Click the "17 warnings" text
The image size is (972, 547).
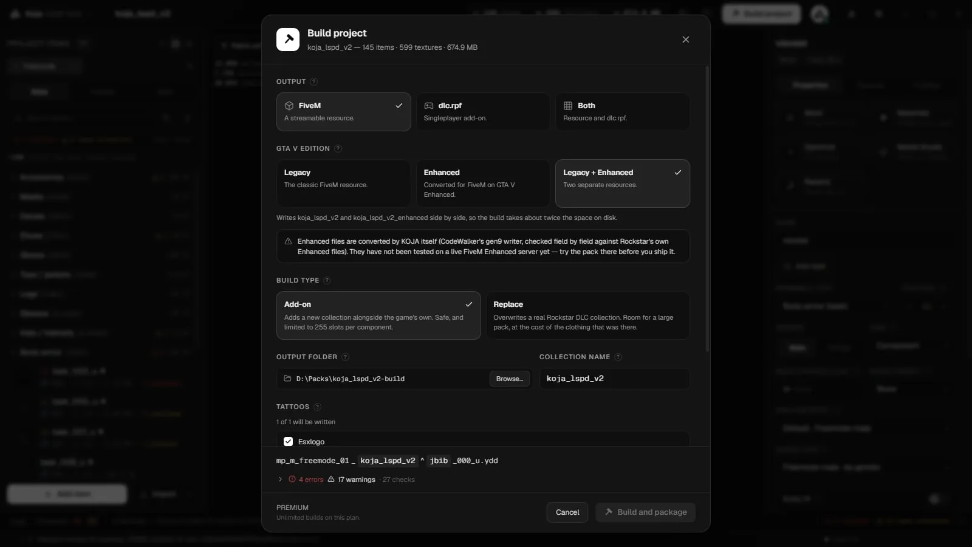click(357, 480)
